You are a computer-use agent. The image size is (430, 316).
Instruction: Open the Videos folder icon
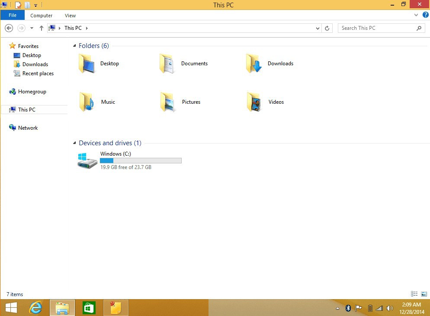(254, 102)
